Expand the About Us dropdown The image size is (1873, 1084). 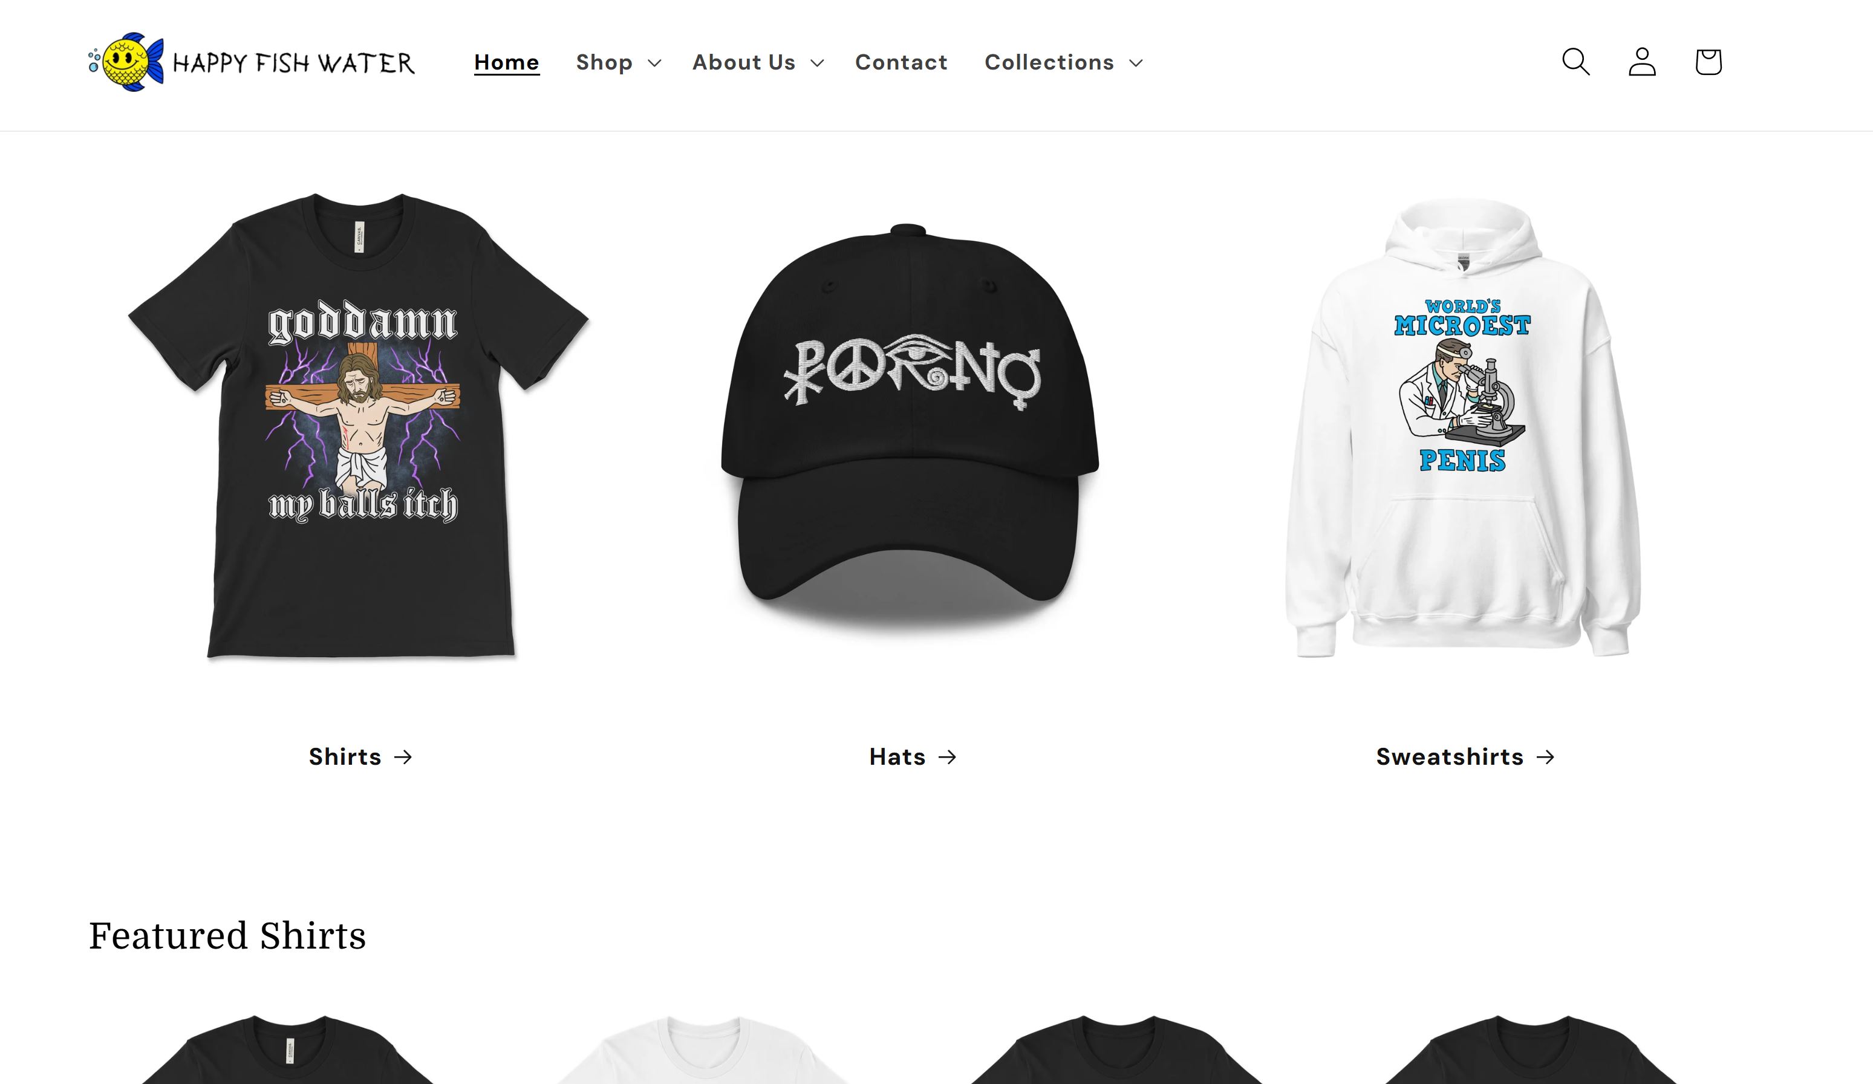(x=758, y=62)
